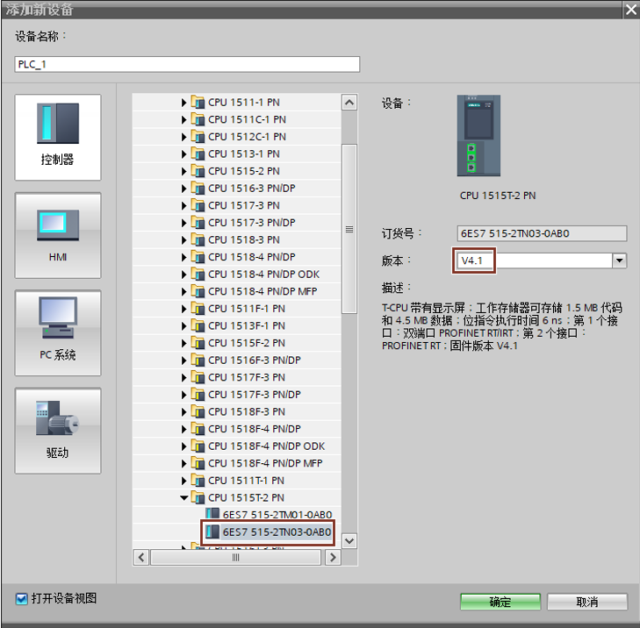
Task: Click module icon of 6ES7 515-2TM01-0AB0
Action: (212, 514)
